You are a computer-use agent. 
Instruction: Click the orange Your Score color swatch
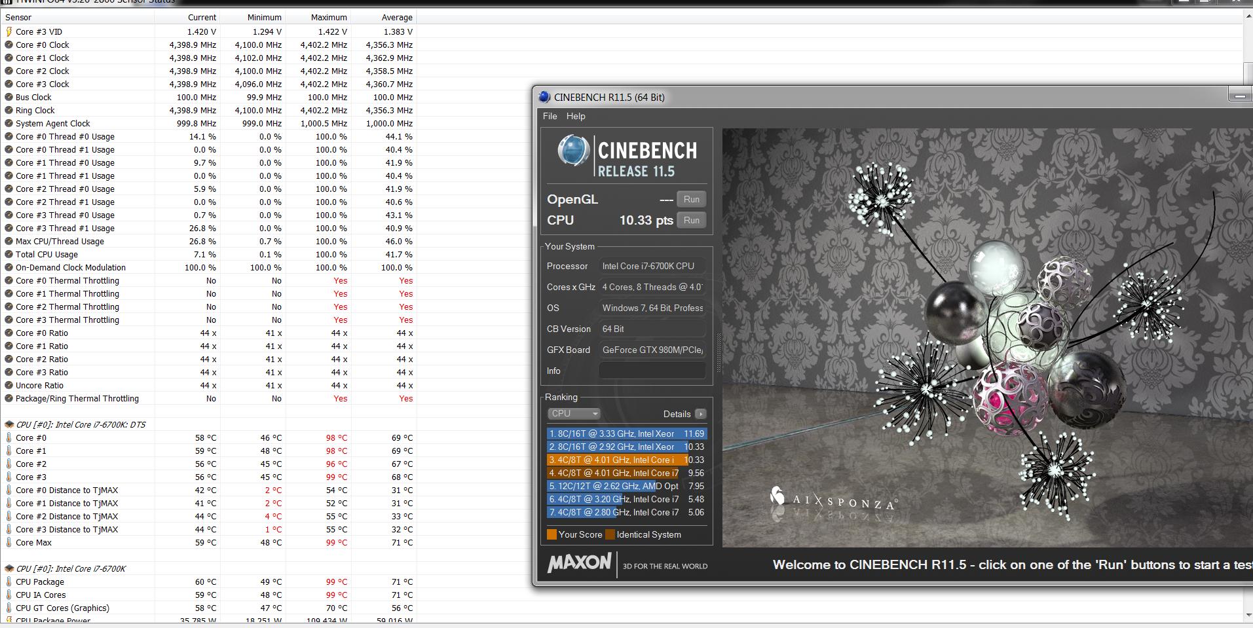552,534
